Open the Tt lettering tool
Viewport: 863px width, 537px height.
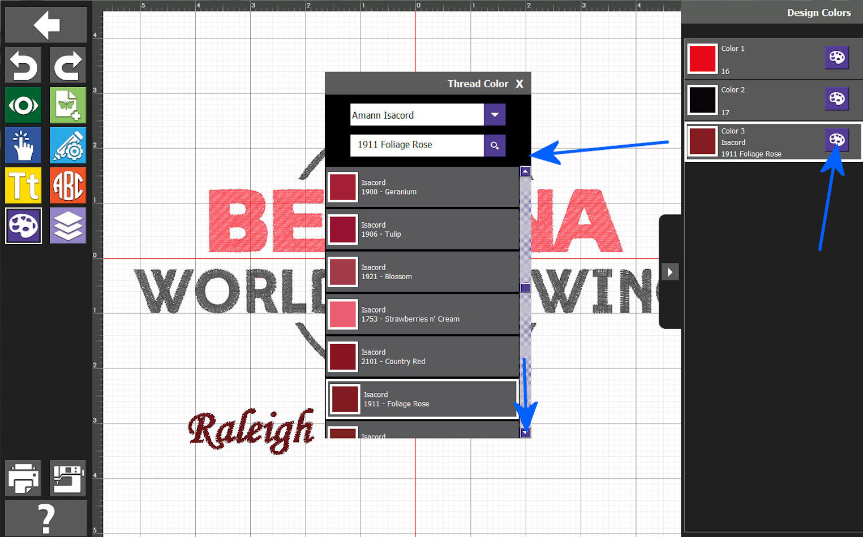point(23,185)
